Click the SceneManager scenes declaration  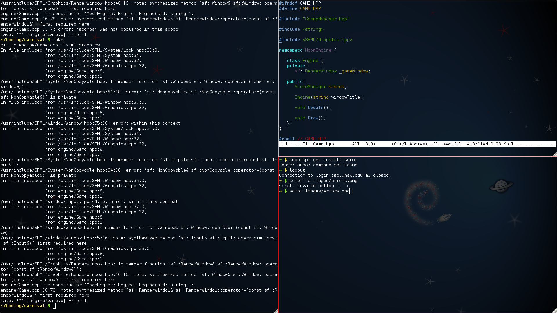click(x=321, y=87)
